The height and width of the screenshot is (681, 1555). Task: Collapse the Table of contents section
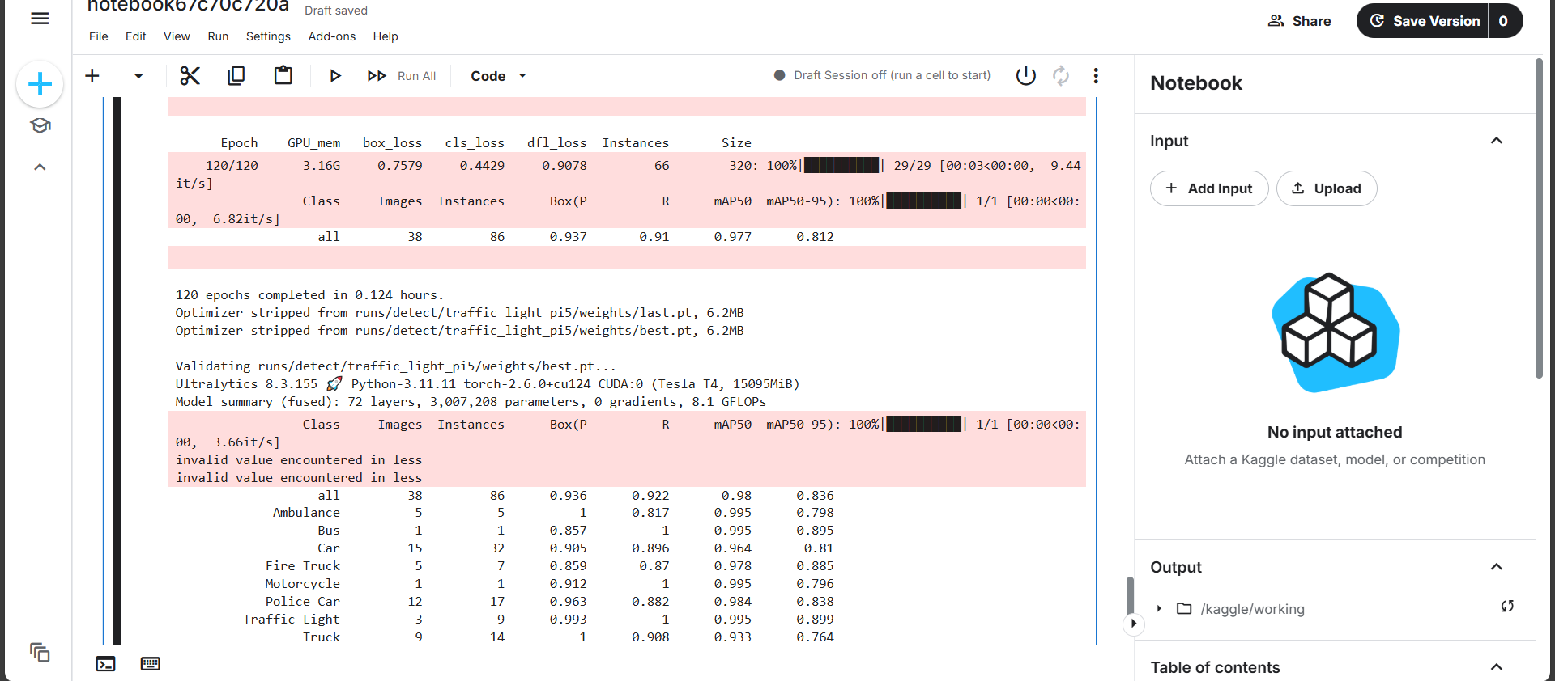[x=1497, y=667]
